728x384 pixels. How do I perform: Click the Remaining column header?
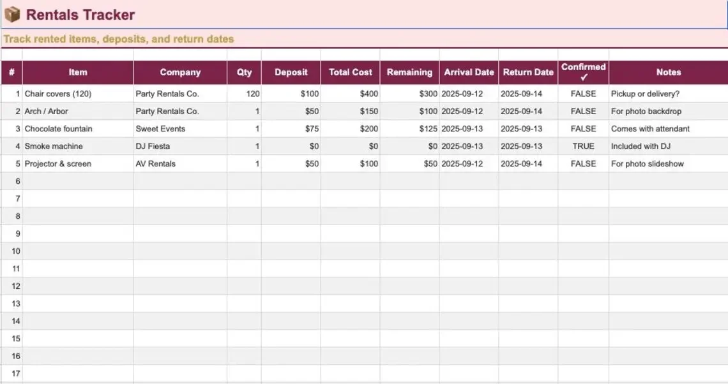tap(409, 72)
